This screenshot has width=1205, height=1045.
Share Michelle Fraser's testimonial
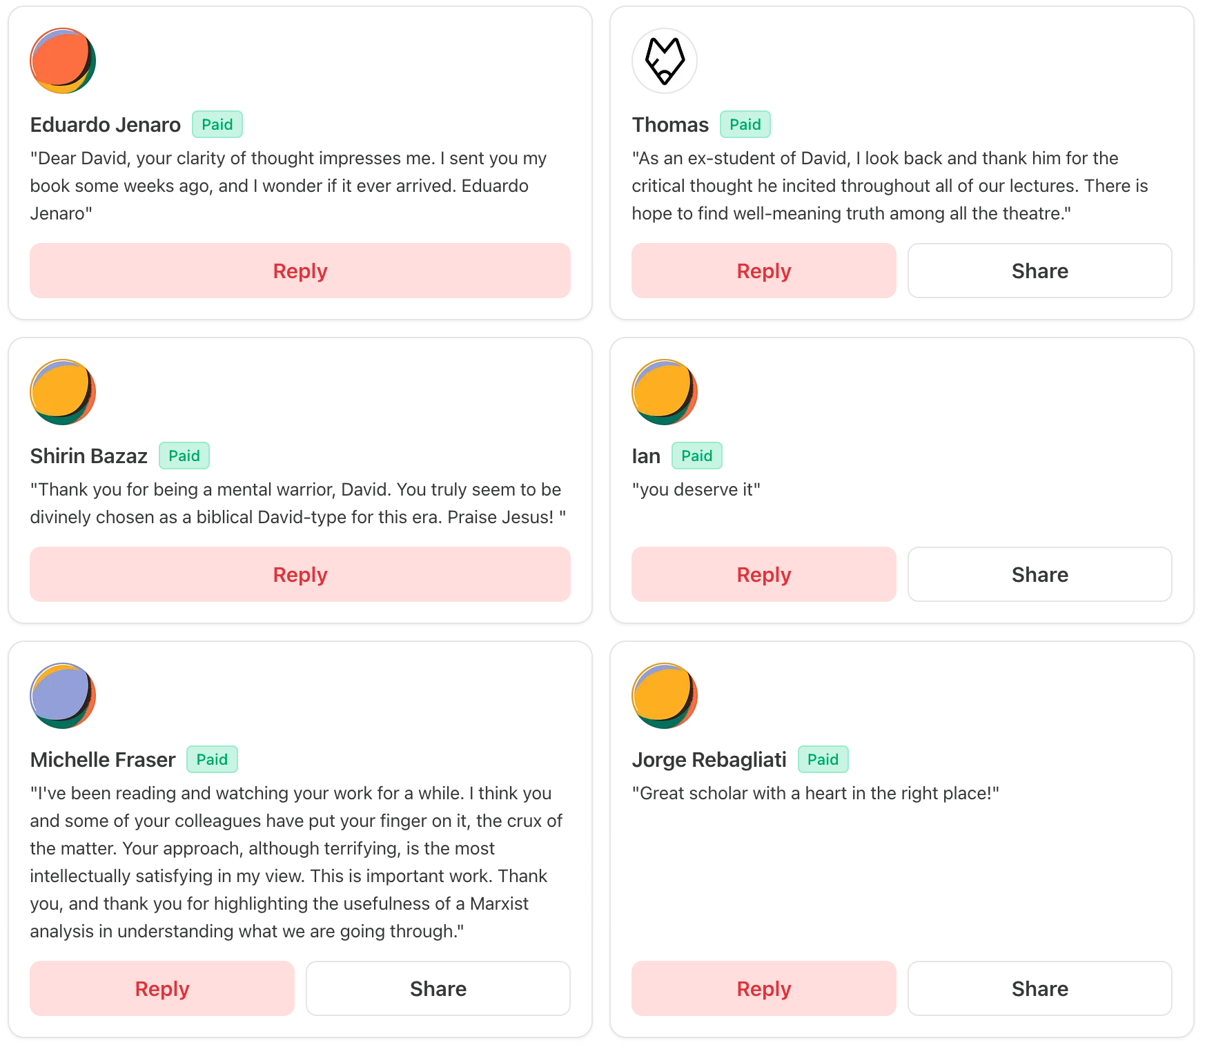(438, 988)
